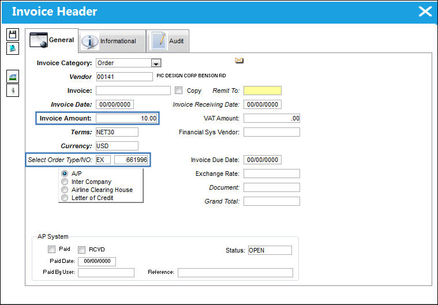
Task: Click the Invoice Due Date field
Action: 263,160
